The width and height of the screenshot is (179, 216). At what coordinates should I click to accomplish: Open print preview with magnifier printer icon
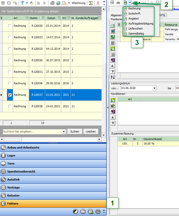58,3
